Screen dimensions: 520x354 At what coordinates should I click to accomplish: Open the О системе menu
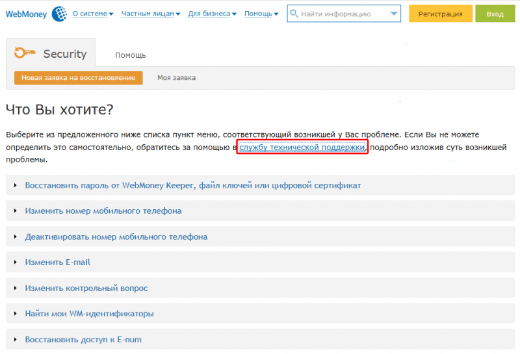(x=93, y=14)
